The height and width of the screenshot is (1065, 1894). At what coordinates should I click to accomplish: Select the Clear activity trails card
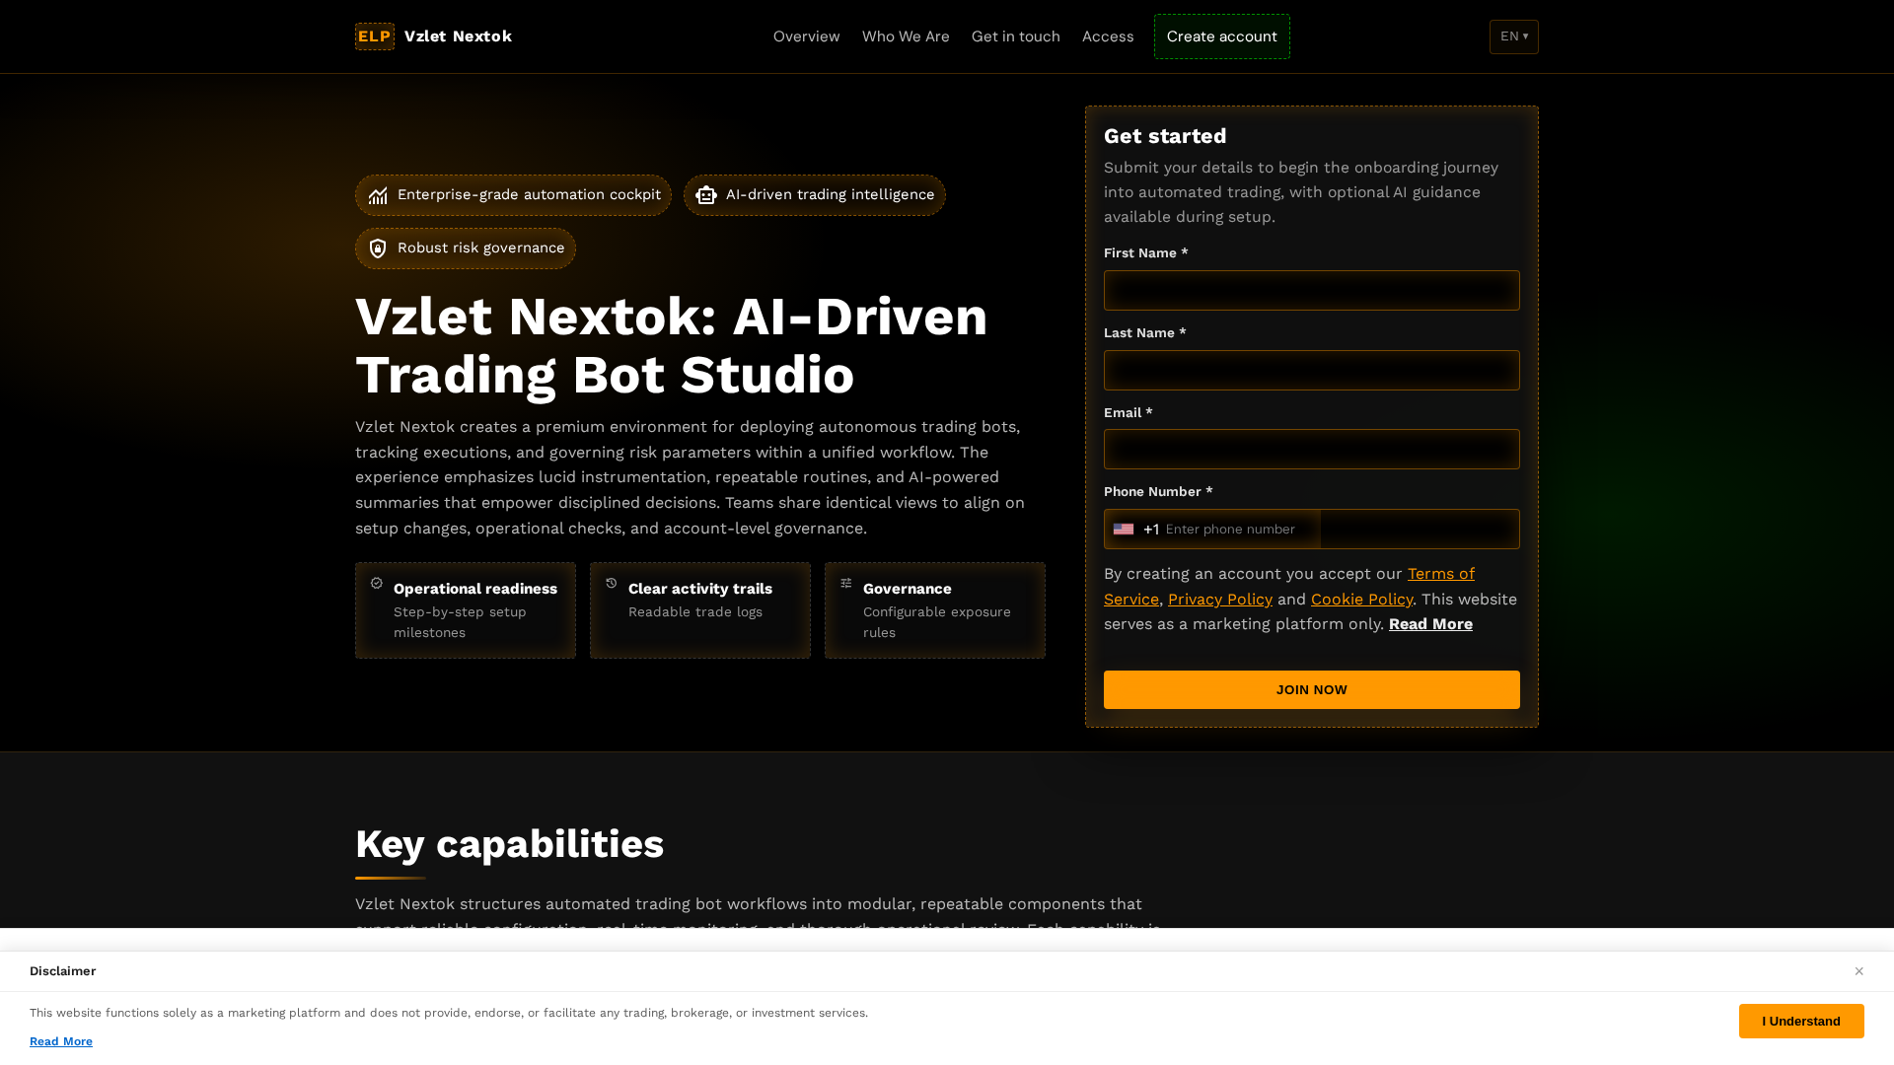click(700, 610)
